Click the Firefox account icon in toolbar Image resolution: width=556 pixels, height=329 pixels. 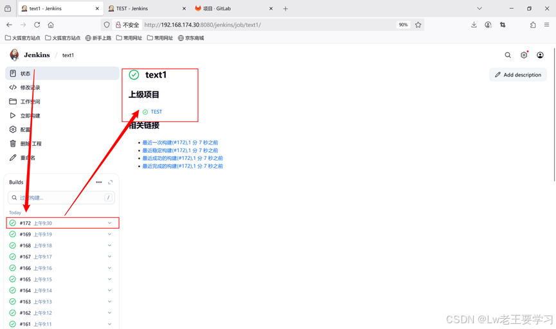click(489, 25)
